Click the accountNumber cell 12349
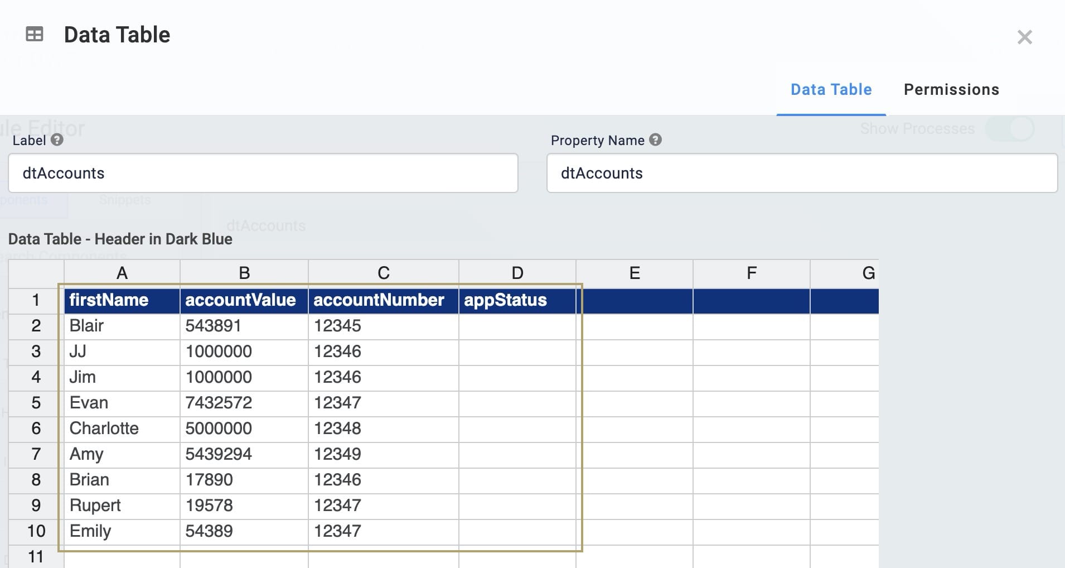This screenshot has width=1065, height=568. click(384, 455)
